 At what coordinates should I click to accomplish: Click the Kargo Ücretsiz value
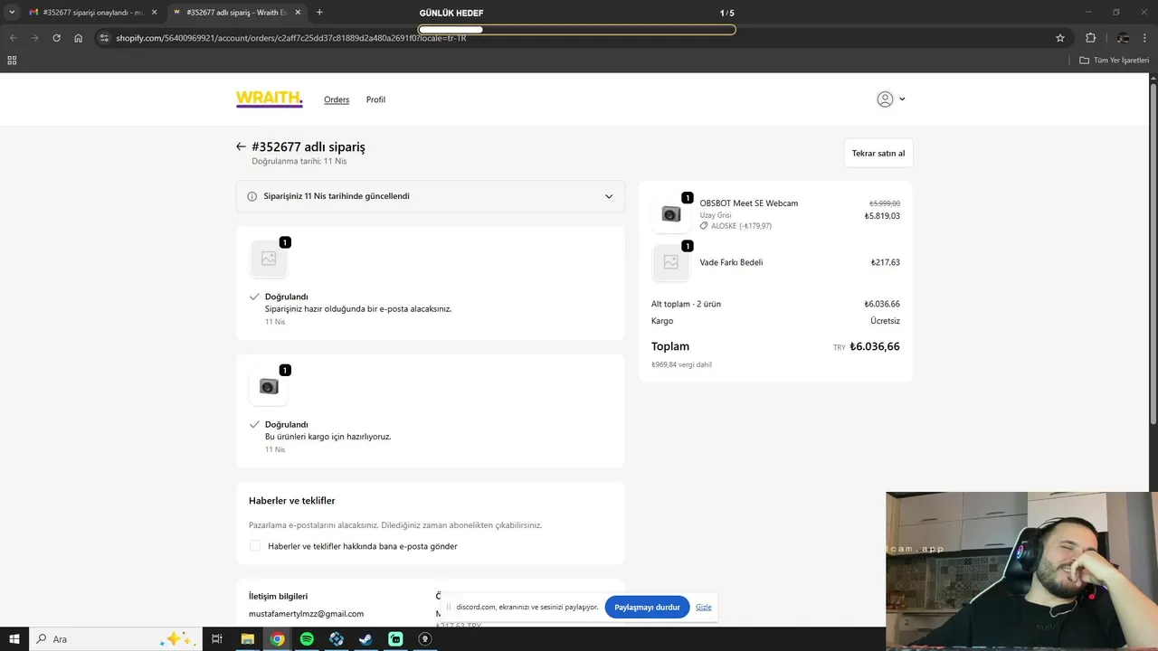pyautogui.click(x=885, y=321)
